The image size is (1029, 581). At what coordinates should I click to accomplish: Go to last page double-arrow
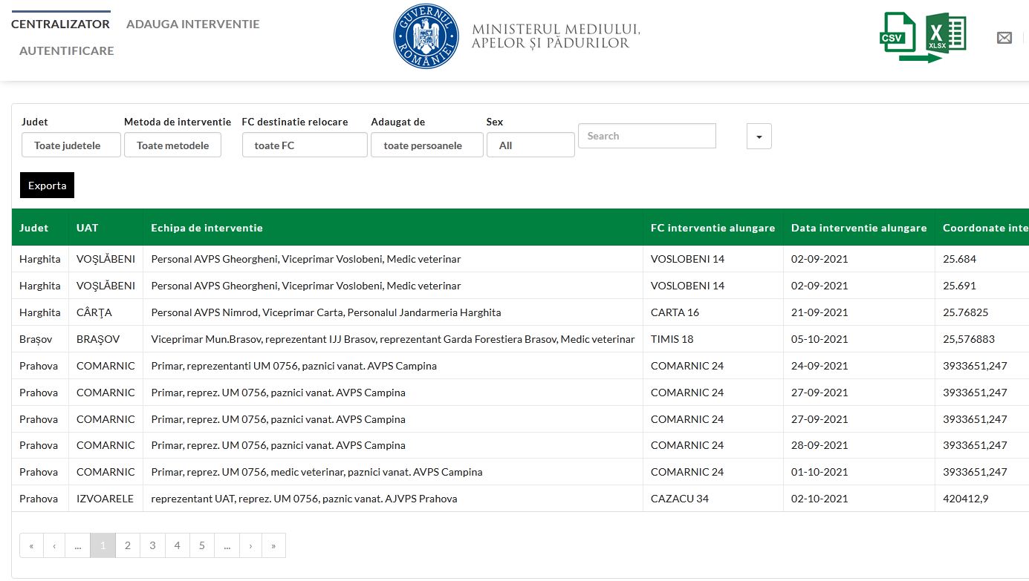coord(273,545)
